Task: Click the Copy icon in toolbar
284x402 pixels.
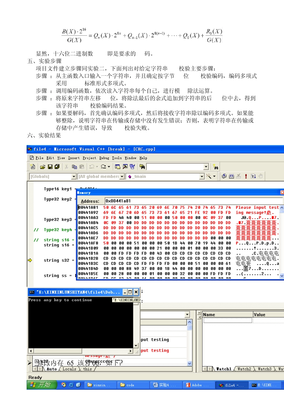Action: pos(74,167)
